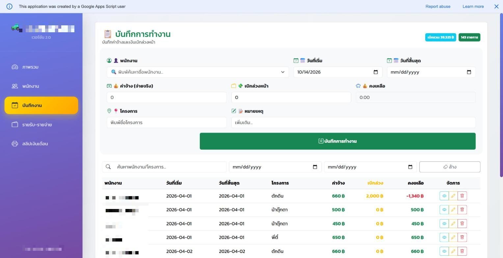Open calendar picker for วันที่เริ่ม date
The image size is (503, 258).
376,72
